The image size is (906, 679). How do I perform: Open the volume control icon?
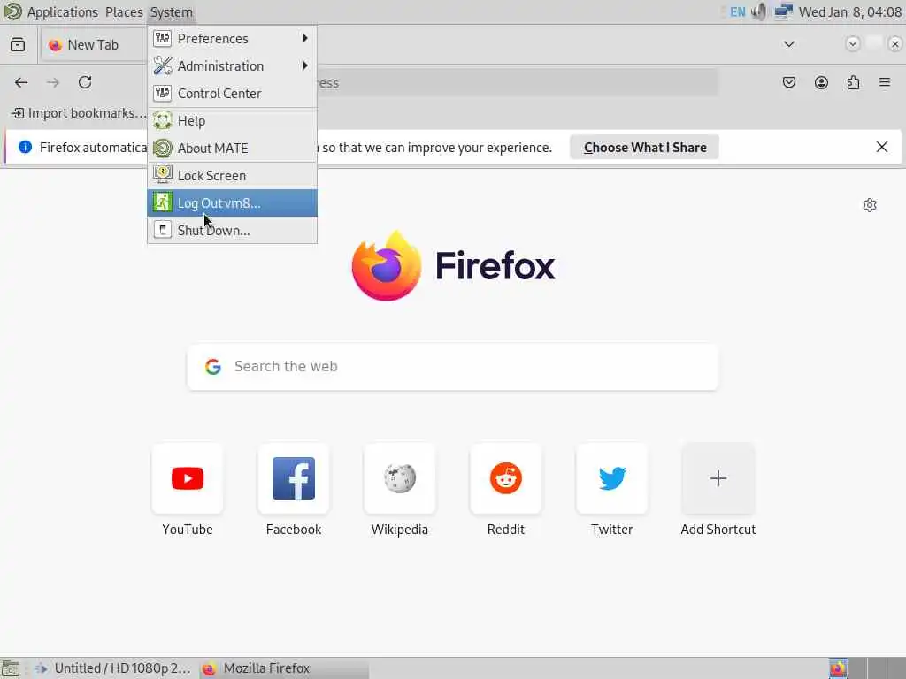pyautogui.click(x=759, y=11)
